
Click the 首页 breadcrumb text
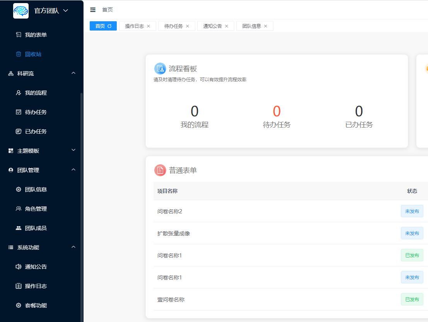click(107, 10)
